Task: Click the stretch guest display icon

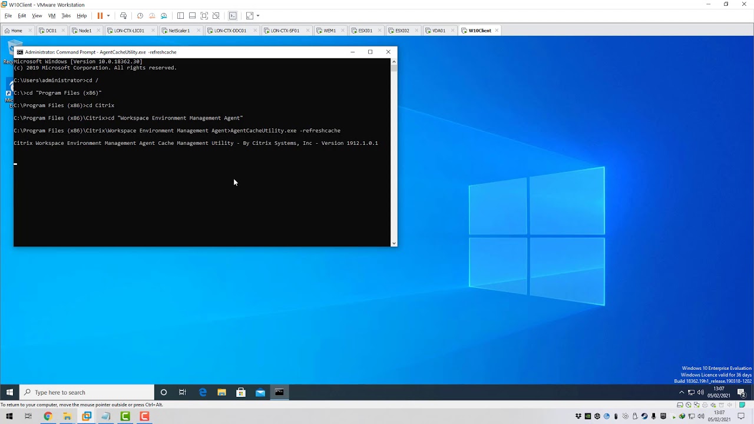Action: coord(250,16)
